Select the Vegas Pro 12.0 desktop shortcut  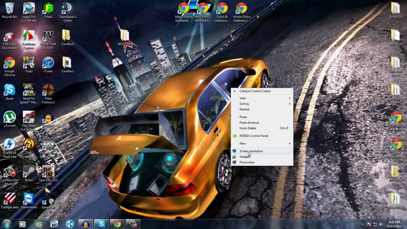pyautogui.click(x=29, y=12)
